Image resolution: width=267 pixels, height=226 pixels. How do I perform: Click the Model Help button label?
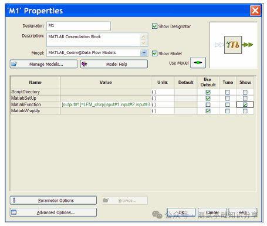tap(117, 64)
